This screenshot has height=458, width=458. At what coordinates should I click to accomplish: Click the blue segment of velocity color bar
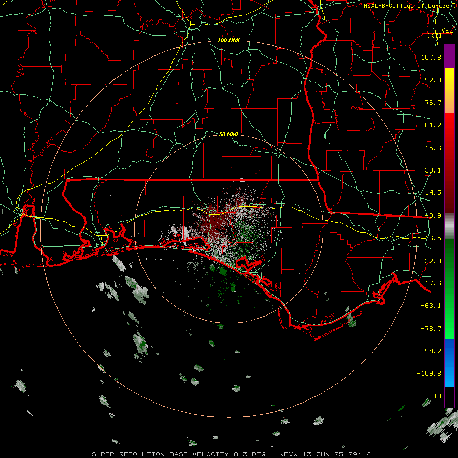[x=449, y=363]
